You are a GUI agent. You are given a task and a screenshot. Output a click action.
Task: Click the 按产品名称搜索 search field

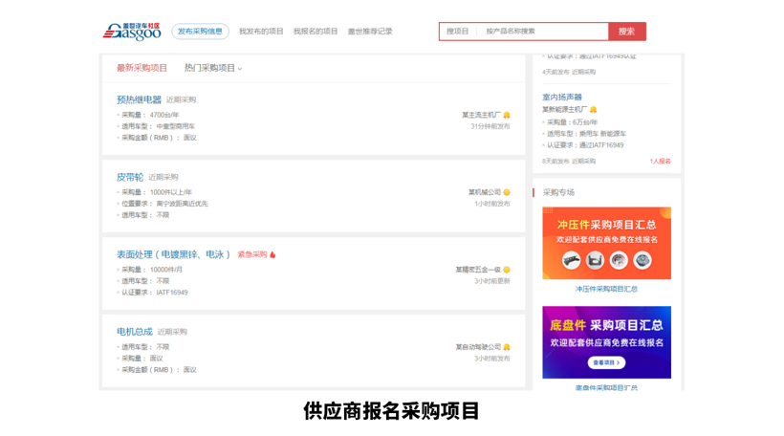[542, 32]
